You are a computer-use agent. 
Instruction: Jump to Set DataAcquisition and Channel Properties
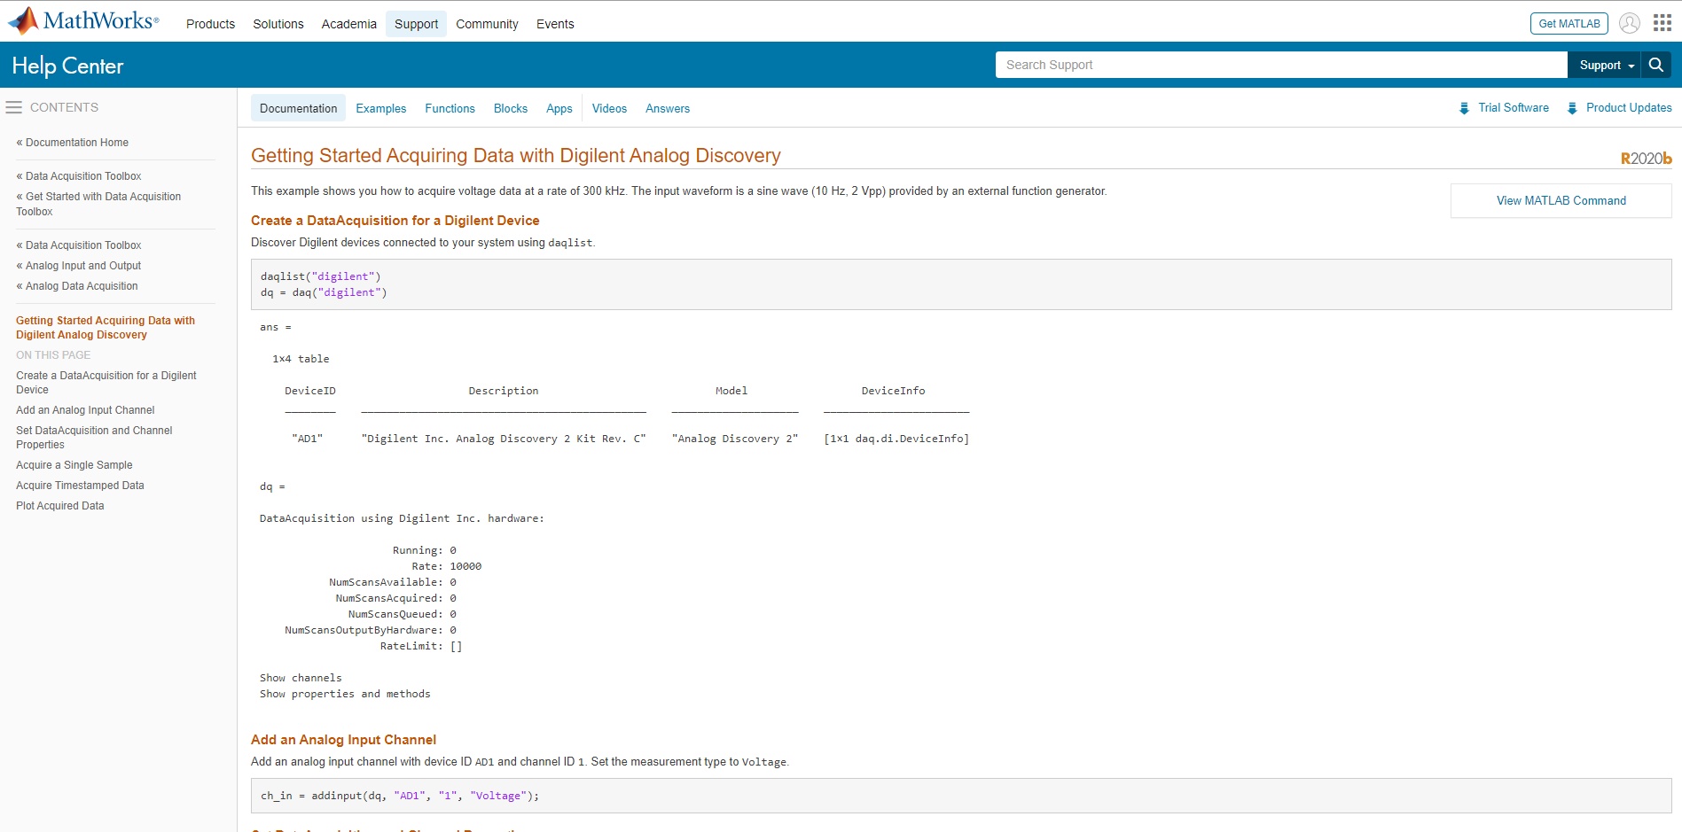94,437
